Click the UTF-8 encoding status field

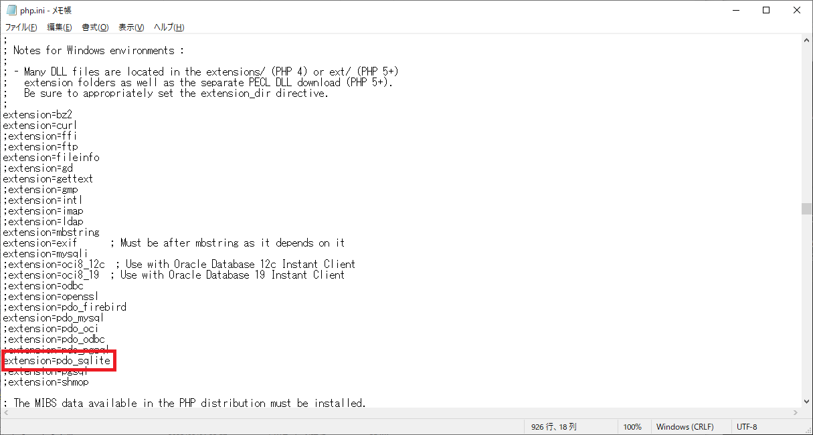pos(747,427)
